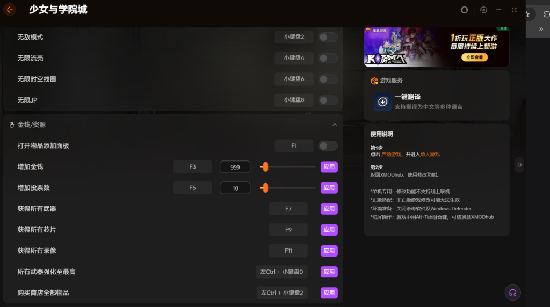
Task: Open the hexagon settings icon in title bar
Action: click(x=483, y=10)
